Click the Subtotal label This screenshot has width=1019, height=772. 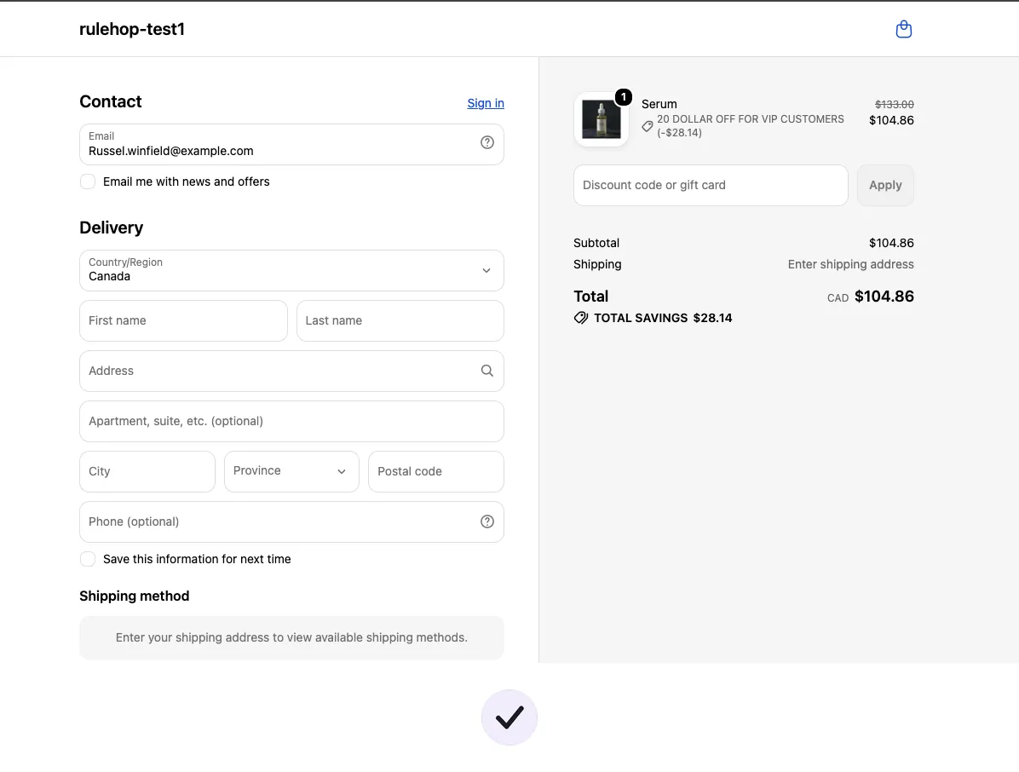point(596,243)
